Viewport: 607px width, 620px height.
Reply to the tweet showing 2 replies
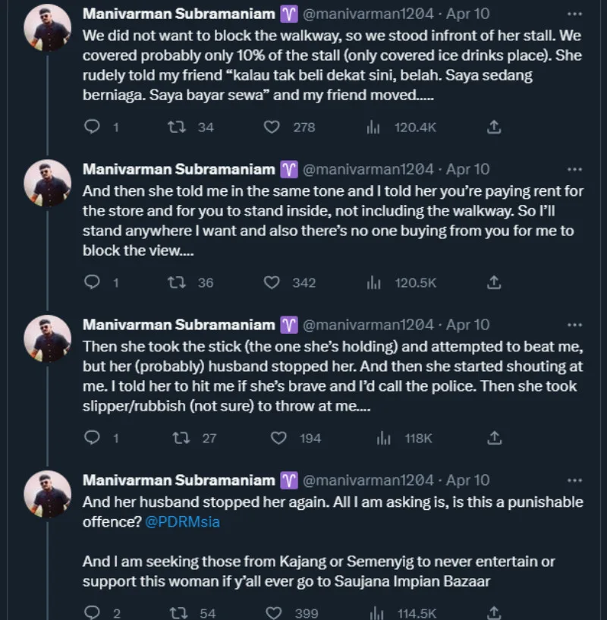pyautogui.click(x=92, y=612)
